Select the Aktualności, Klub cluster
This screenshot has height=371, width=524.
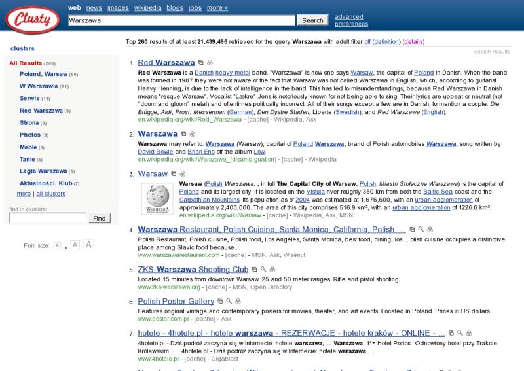[x=46, y=183]
